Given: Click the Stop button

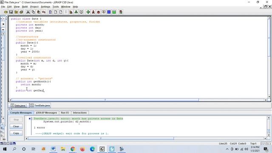Looking at the screenshot, I should click(x=16, y=120).
